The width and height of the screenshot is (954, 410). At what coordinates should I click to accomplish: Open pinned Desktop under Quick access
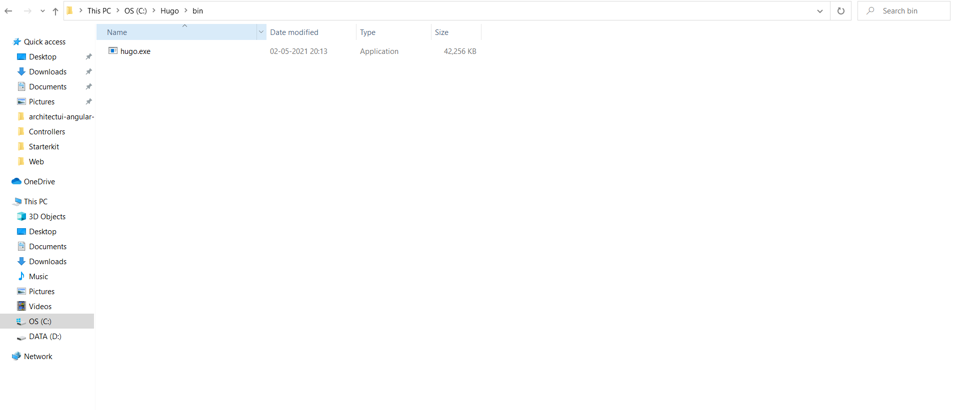click(x=42, y=57)
